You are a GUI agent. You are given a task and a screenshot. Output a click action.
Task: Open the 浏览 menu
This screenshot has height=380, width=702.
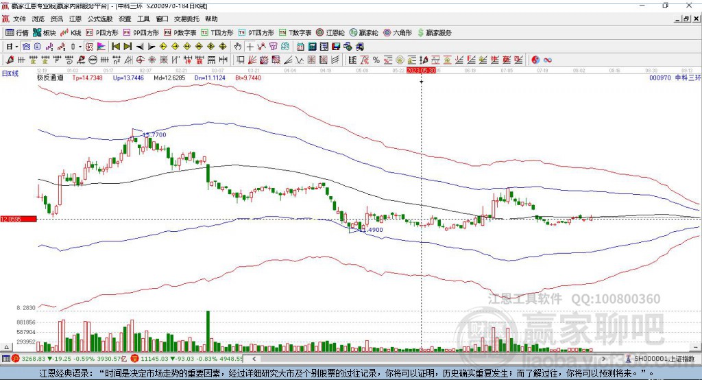point(38,19)
